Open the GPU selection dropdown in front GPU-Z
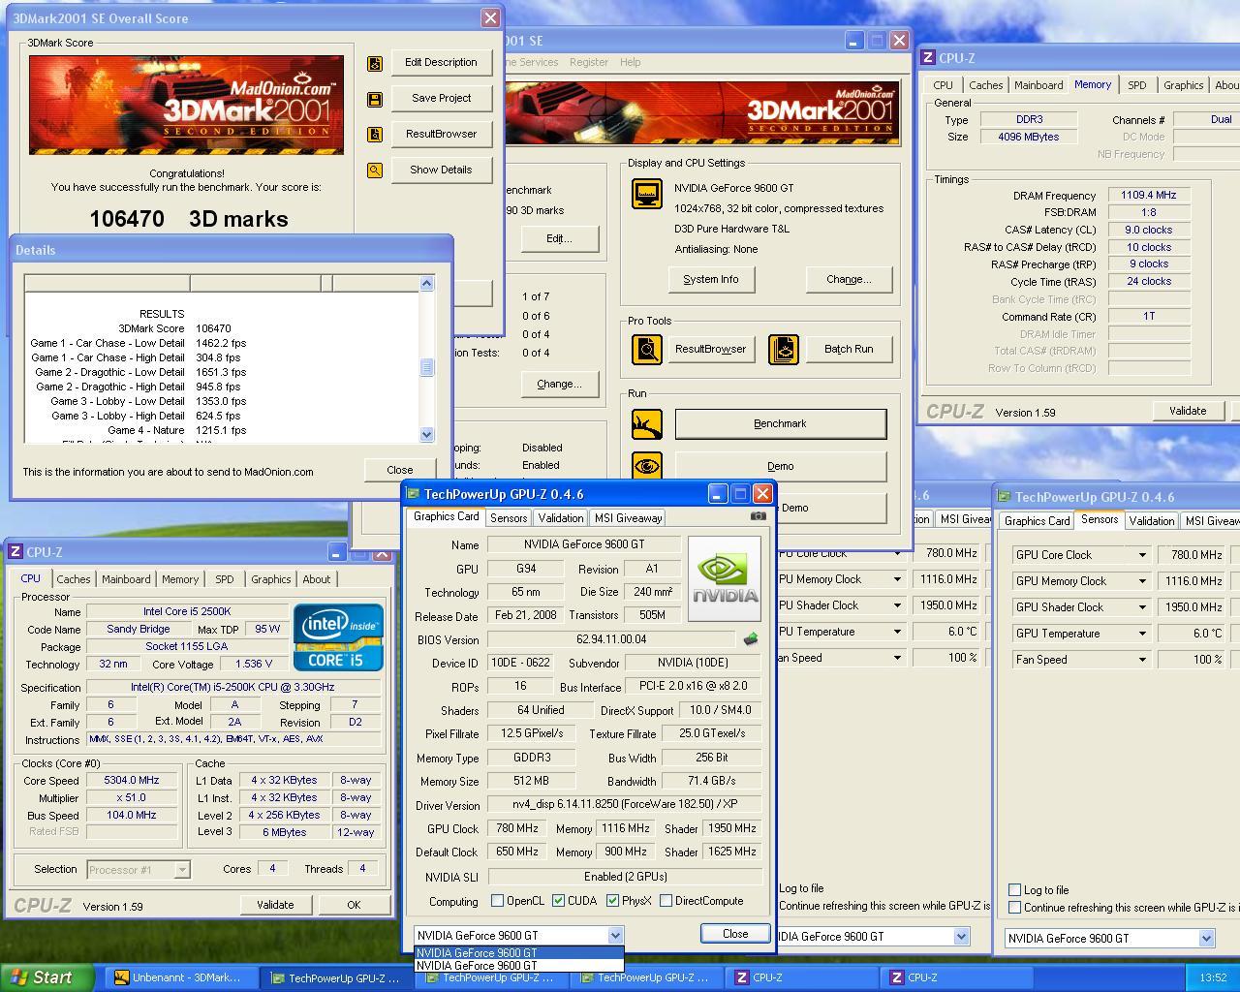The height and width of the screenshot is (992, 1240). click(x=614, y=936)
